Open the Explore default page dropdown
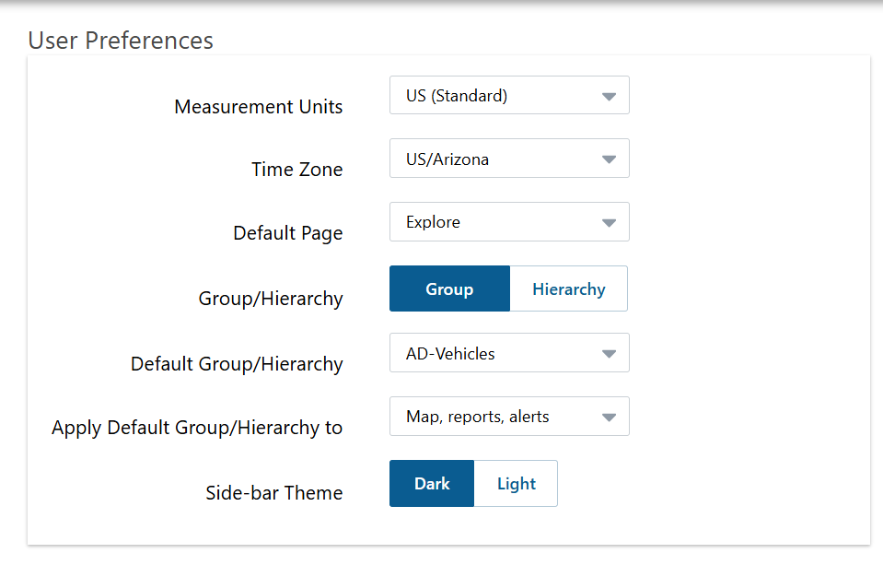 point(509,221)
